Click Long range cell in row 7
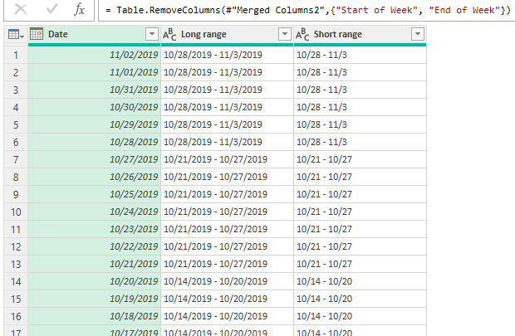Viewport: 515px width, 336px height. [228, 159]
